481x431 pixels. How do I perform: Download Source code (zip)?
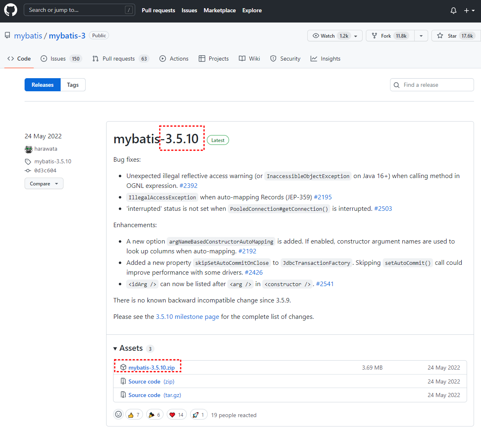point(151,381)
